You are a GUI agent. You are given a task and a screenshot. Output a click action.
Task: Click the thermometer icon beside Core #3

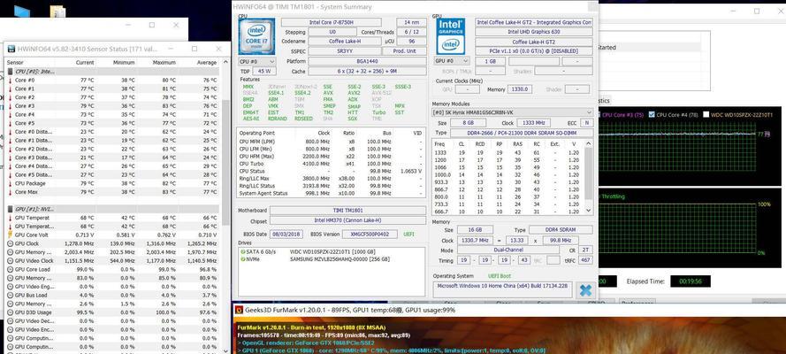[11, 106]
